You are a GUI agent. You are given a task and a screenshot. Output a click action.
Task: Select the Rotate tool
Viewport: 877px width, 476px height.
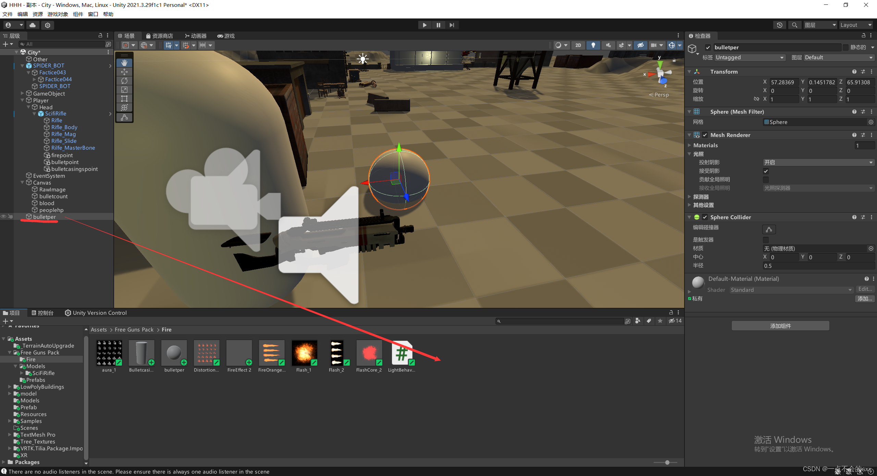point(124,80)
